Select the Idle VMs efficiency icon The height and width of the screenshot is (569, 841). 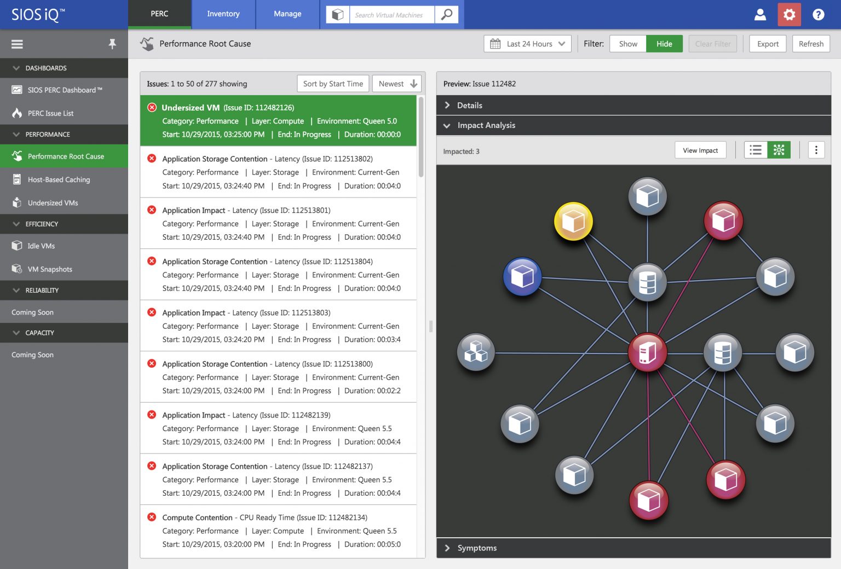click(16, 246)
